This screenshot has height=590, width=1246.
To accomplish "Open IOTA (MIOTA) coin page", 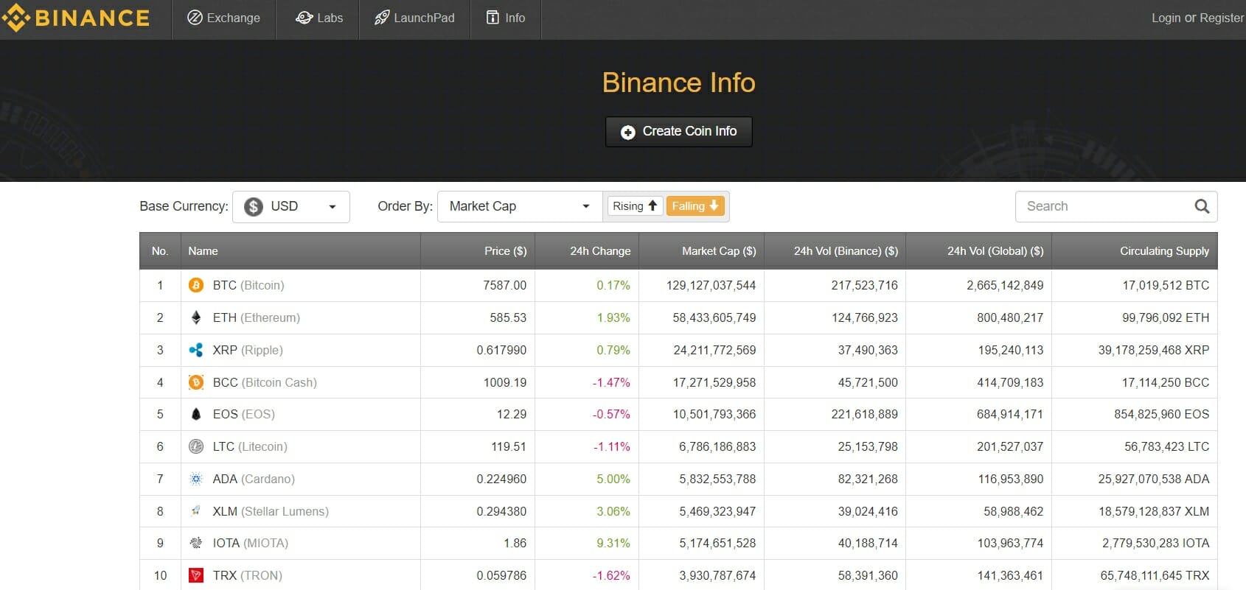I will 251,543.
